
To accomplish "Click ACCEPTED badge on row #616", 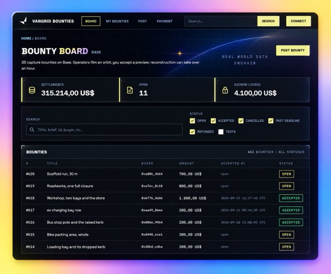I will (x=291, y=223).
